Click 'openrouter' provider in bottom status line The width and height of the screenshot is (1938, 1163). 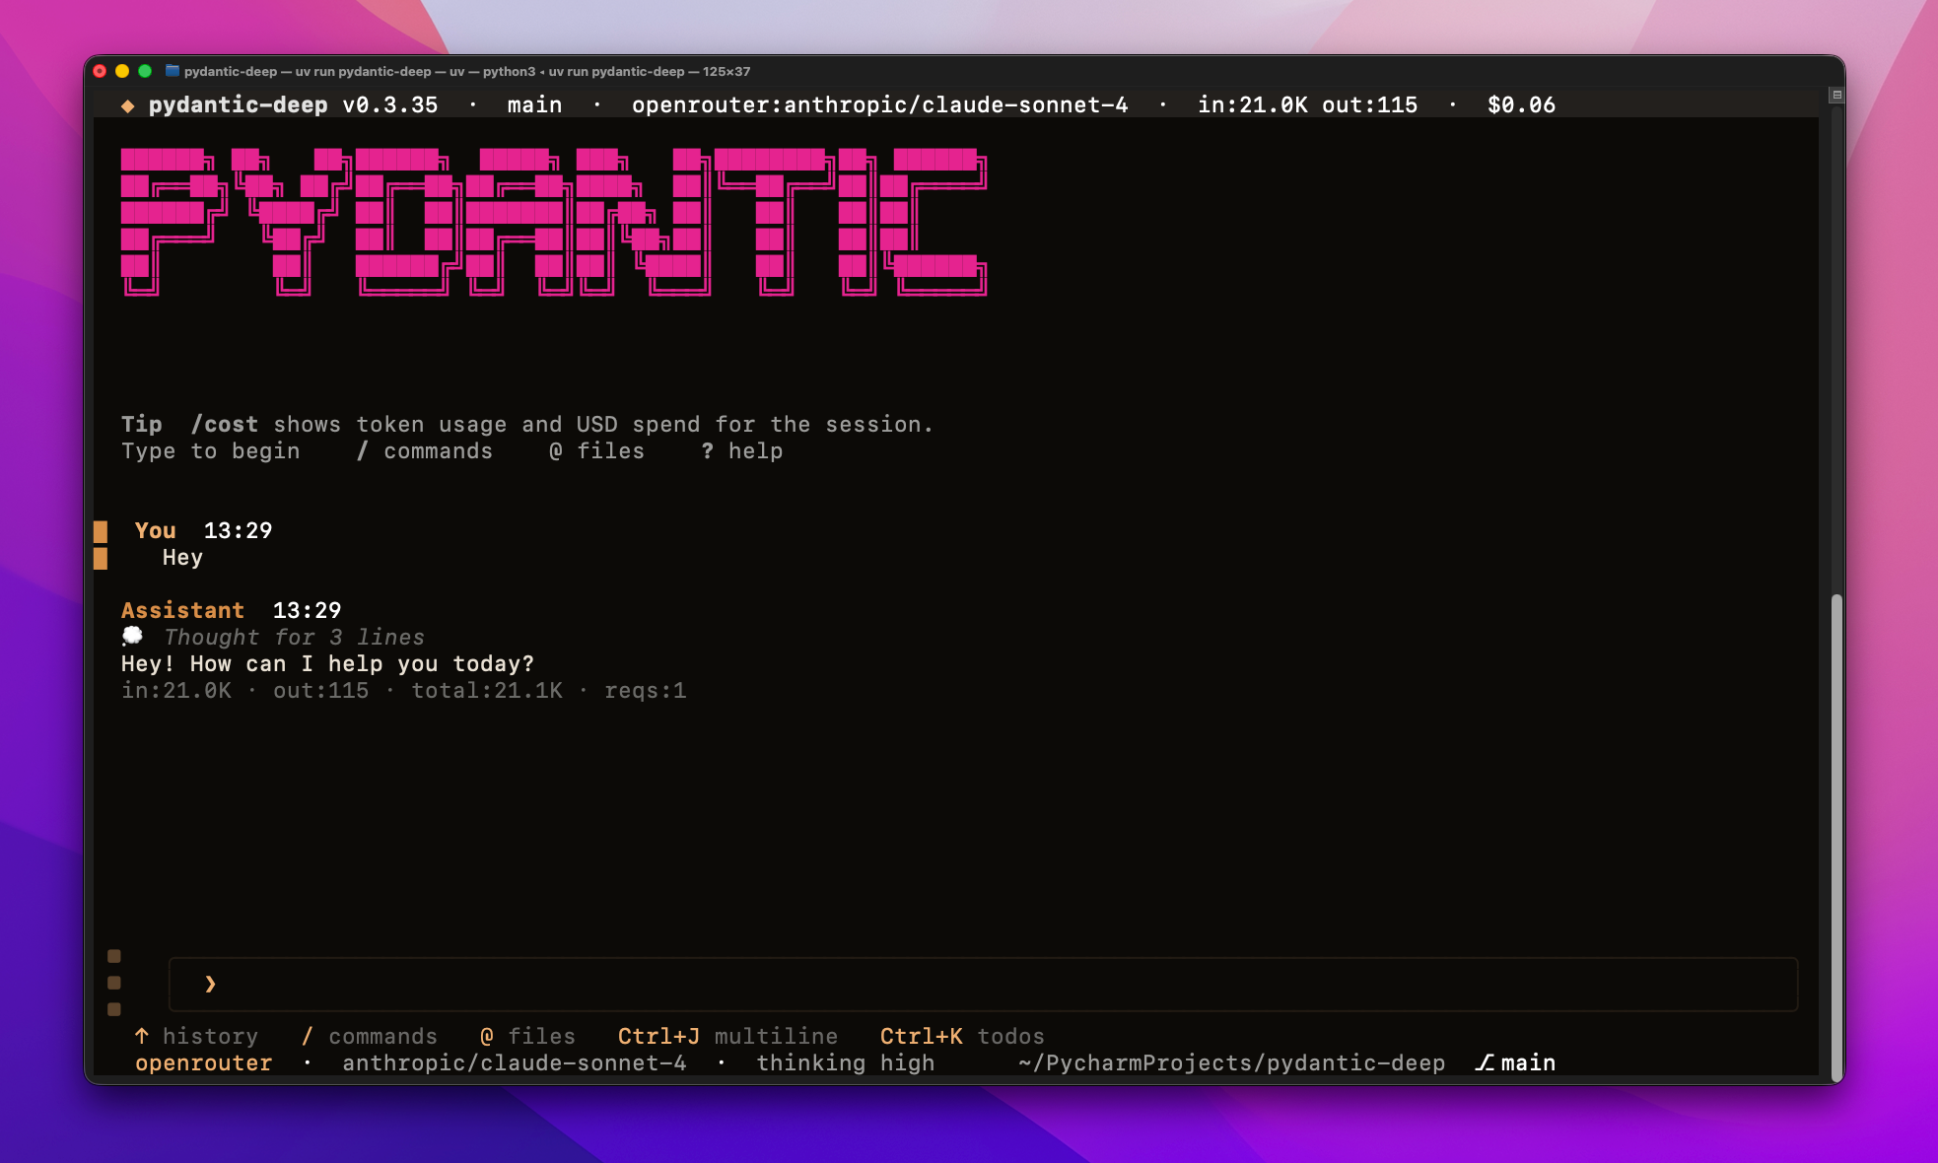click(203, 1062)
